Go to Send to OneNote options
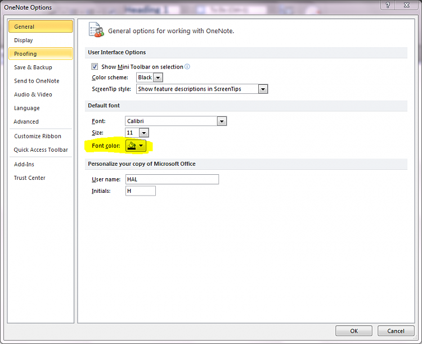422x344 pixels. point(41,81)
